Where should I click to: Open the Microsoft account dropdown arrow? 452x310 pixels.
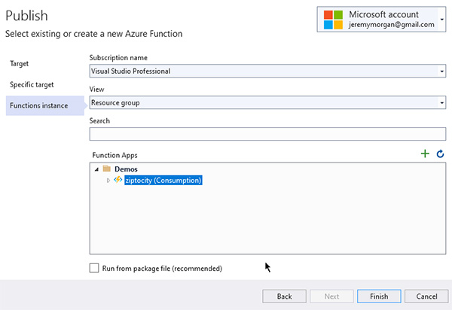tap(441, 20)
